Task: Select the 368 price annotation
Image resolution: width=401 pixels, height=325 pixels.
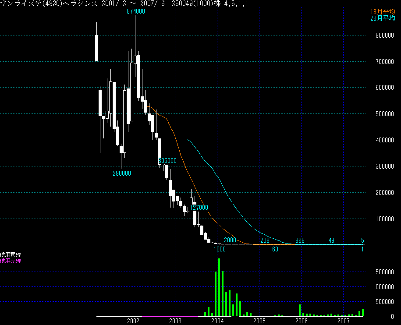Action: click(x=300, y=240)
